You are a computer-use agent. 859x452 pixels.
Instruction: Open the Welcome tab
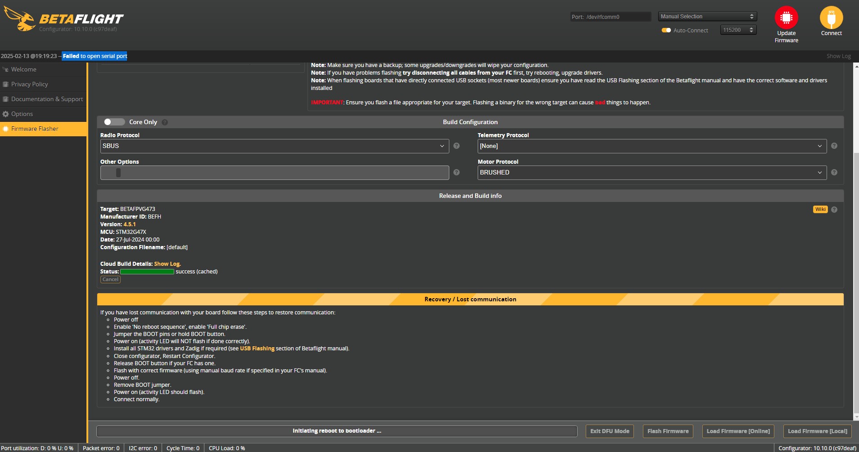[x=43, y=70]
